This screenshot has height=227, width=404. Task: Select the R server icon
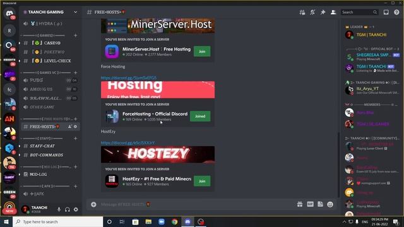coord(9,31)
